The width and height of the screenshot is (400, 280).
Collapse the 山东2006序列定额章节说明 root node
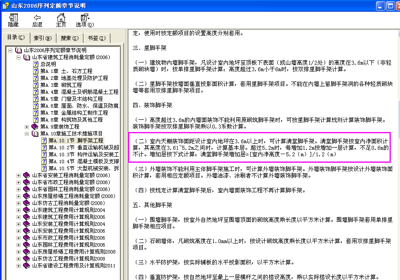point(10,50)
